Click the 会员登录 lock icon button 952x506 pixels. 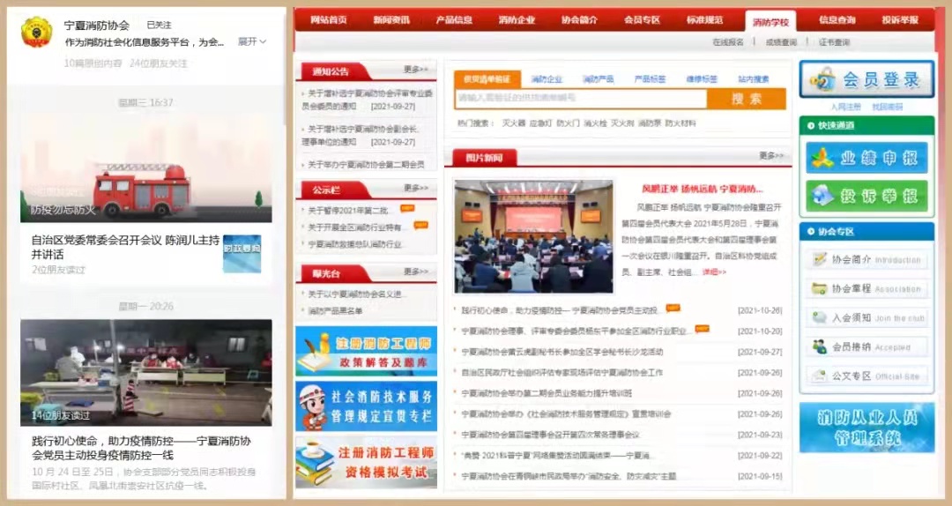click(866, 79)
